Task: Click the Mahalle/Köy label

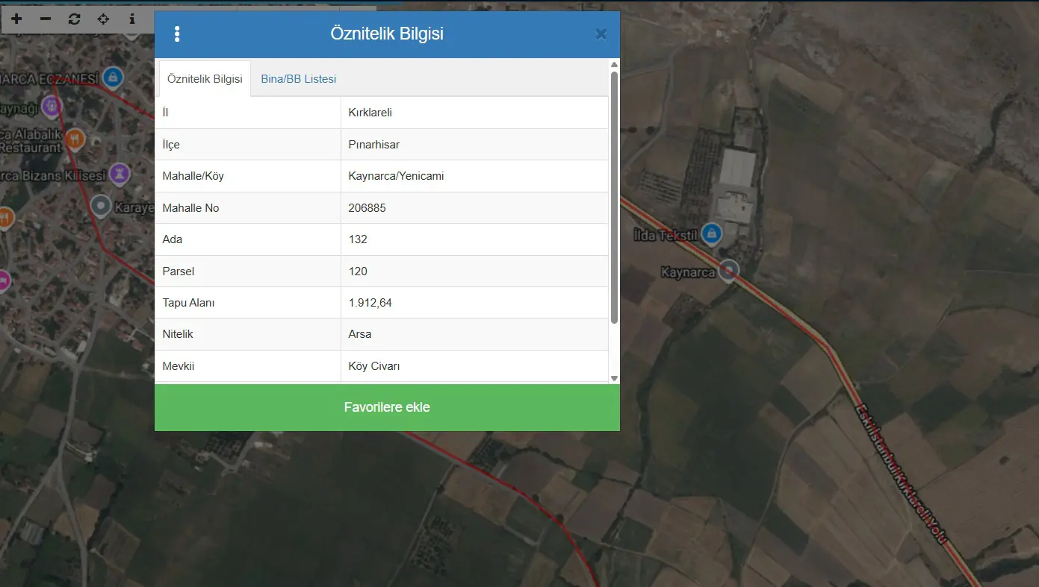Action: click(x=193, y=176)
